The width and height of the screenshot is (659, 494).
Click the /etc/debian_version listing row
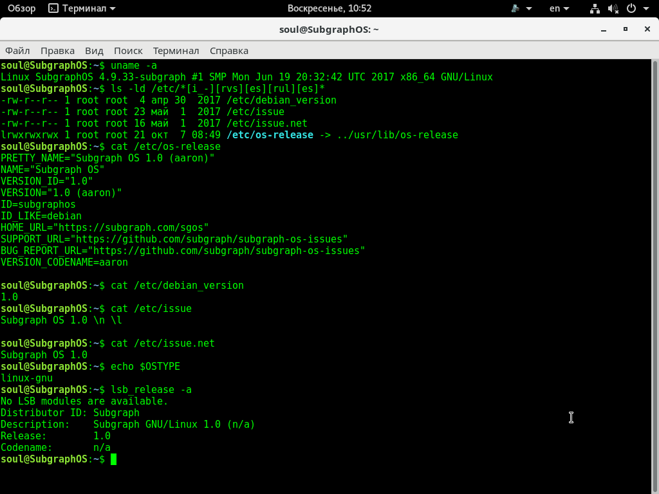click(x=169, y=100)
